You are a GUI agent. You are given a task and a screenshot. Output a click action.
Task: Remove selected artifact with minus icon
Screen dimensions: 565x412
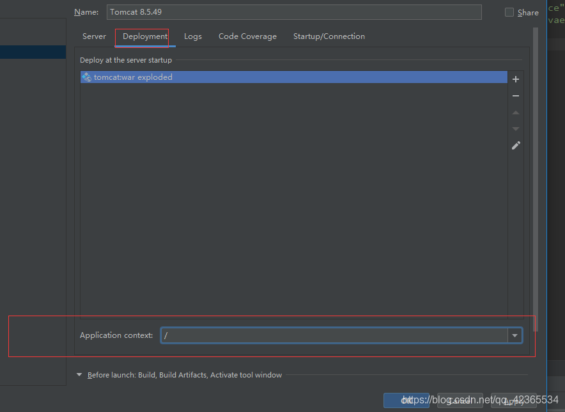coord(516,96)
